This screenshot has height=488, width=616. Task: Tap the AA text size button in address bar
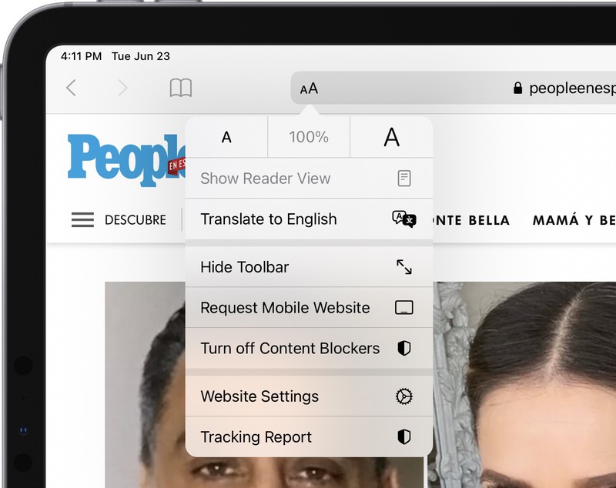click(309, 89)
